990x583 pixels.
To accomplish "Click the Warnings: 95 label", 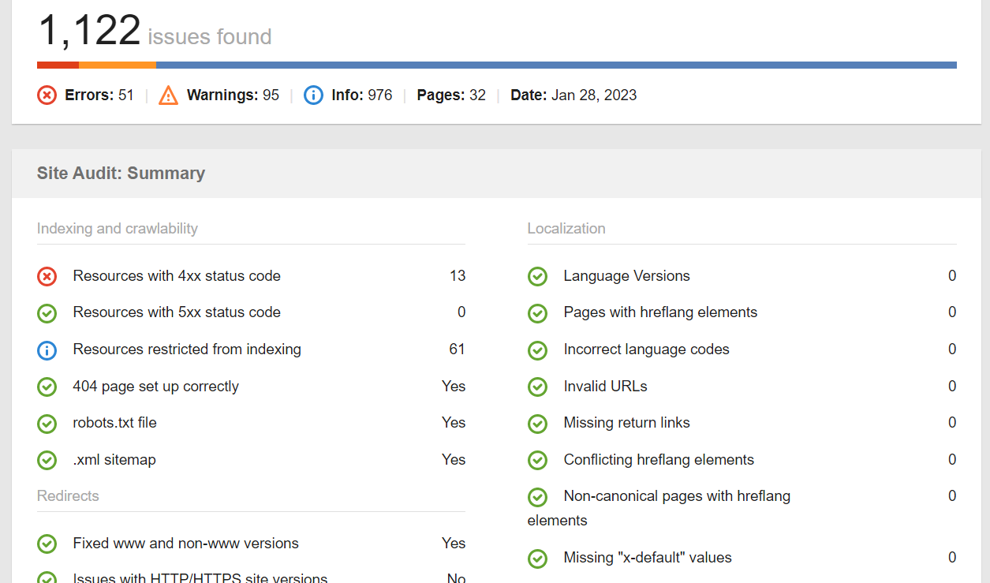I will click(x=233, y=95).
